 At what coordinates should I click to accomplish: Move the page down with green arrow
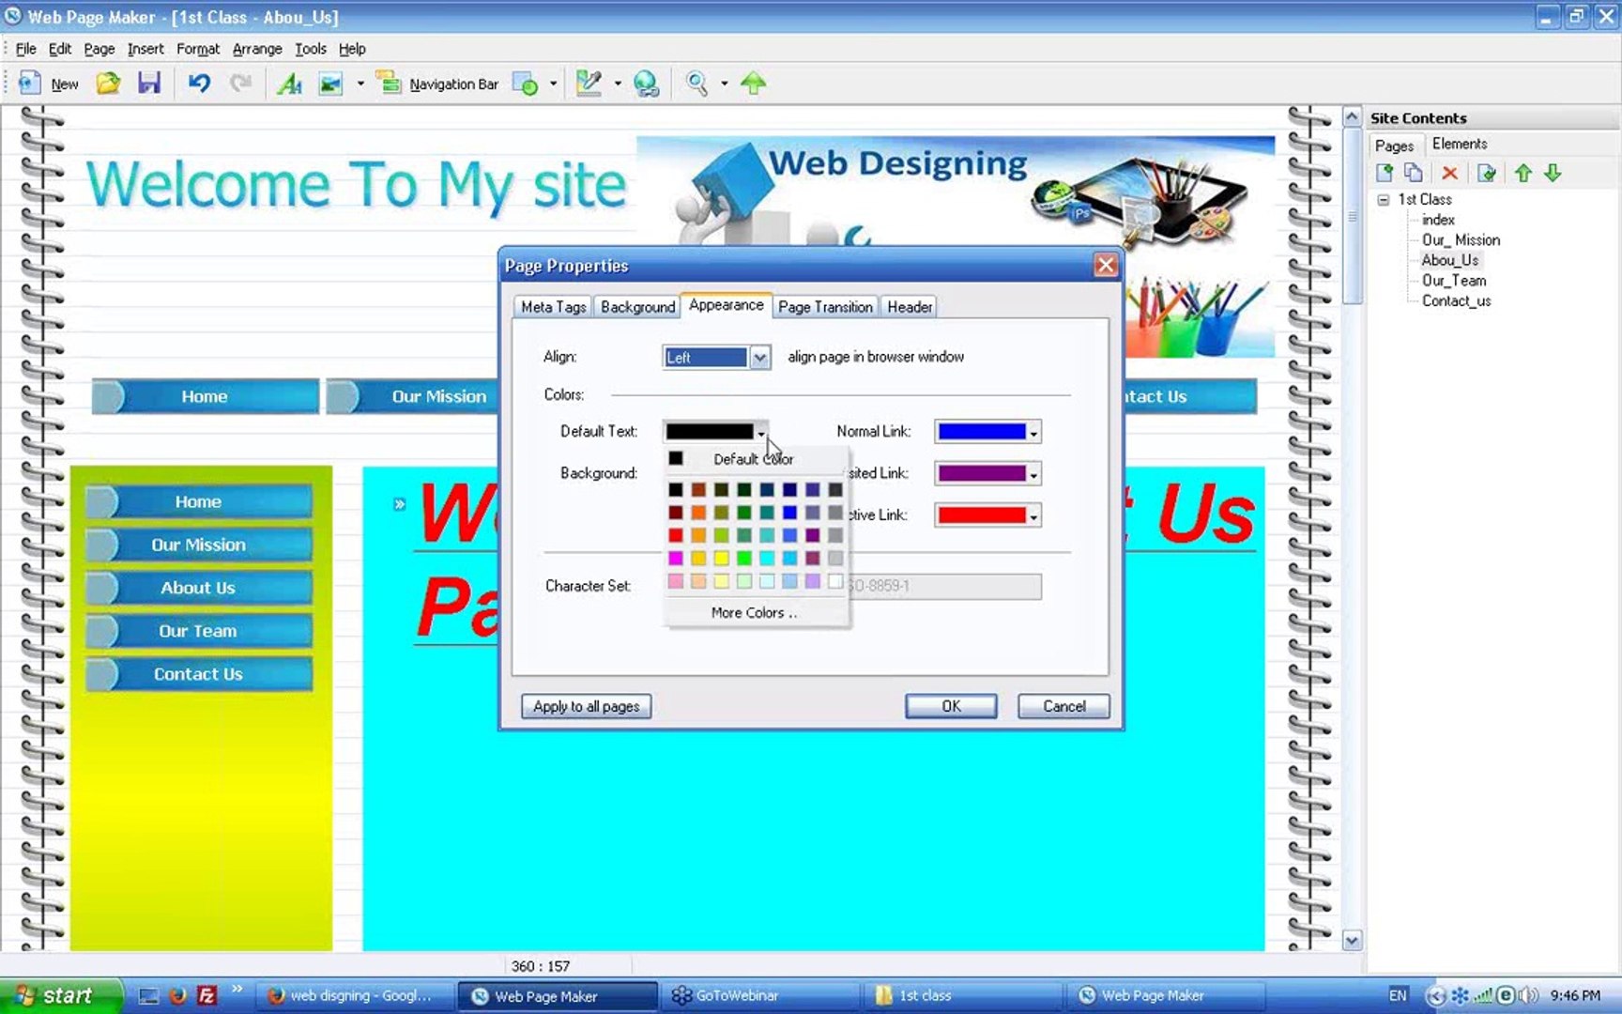point(1553,173)
